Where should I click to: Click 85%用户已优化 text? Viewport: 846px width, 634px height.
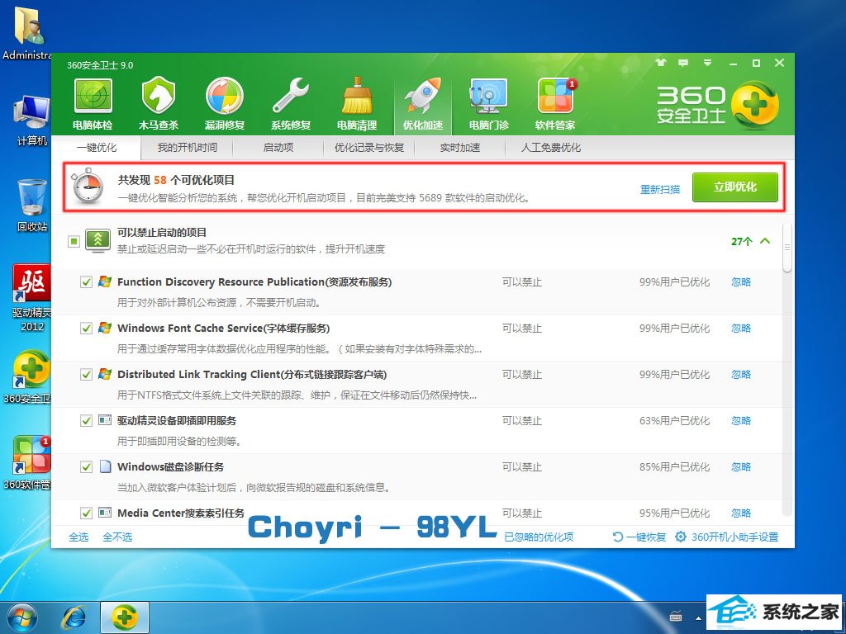point(674,467)
